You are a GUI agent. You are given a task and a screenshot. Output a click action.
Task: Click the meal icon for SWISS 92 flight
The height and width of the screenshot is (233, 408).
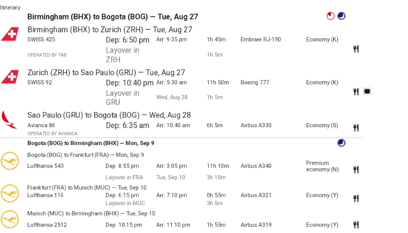point(356,92)
